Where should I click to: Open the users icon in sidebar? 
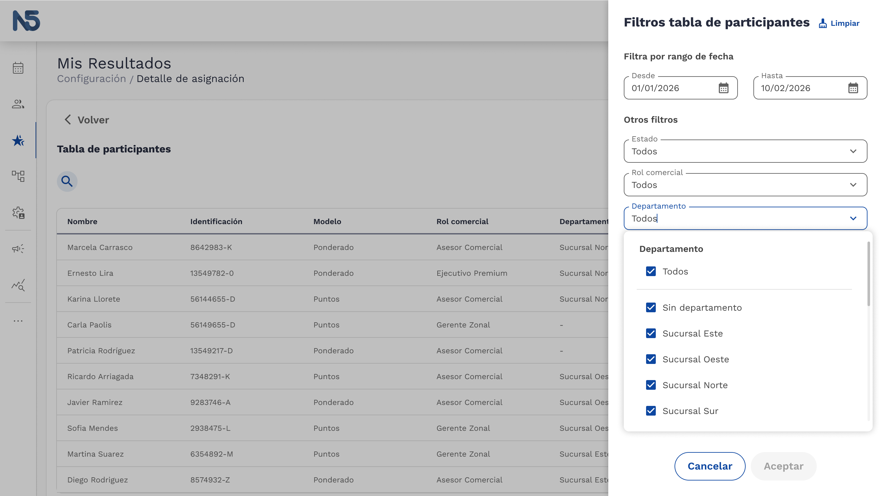18,104
